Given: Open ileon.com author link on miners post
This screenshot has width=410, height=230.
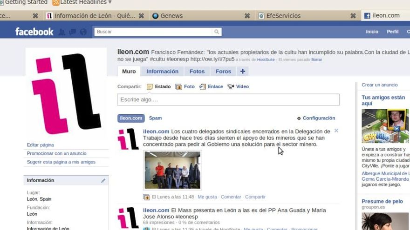Looking at the screenshot, I should pyautogui.click(x=156, y=131).
